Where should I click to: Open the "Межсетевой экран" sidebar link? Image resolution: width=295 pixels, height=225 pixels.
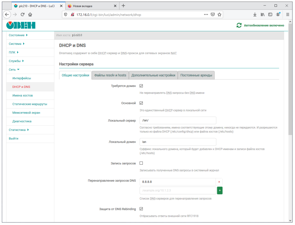tap(26, 113)
